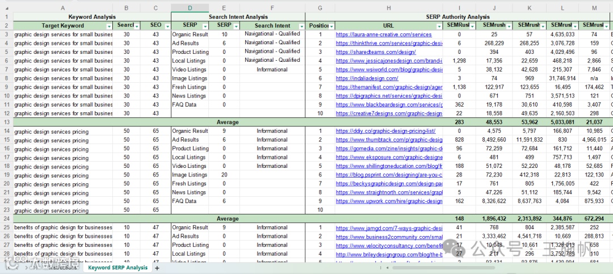Open the www.jessicajonesdesign.com link
The height and width of the screenshot is (274, 613).
pyautogui.click(x=389, y=61)
